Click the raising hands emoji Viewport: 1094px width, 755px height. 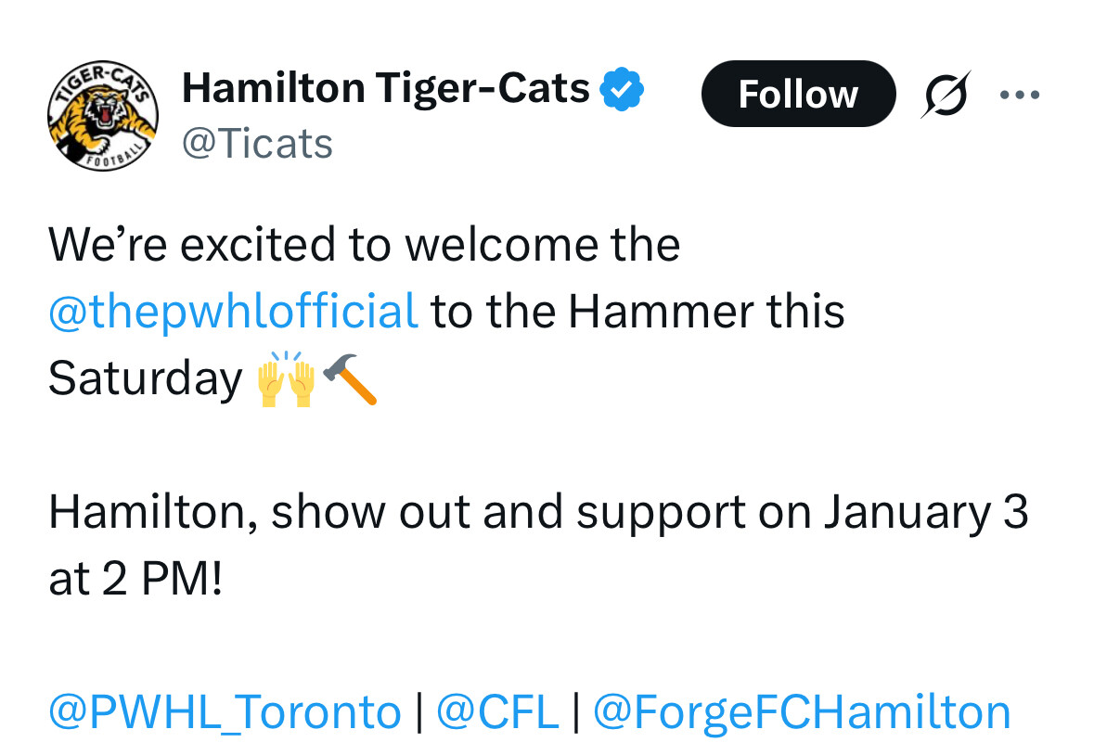287,378
